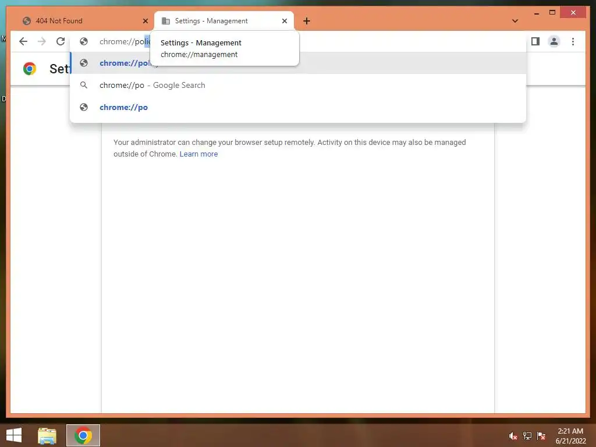The height and width of the screenshot is (447, 596).
Task: Select the Settings - Management tab
Action: [x=224, y=21]
